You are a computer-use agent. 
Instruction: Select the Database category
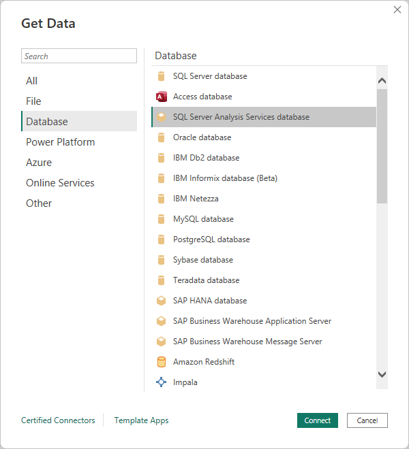pyautogui.click(x=79, y=121)
